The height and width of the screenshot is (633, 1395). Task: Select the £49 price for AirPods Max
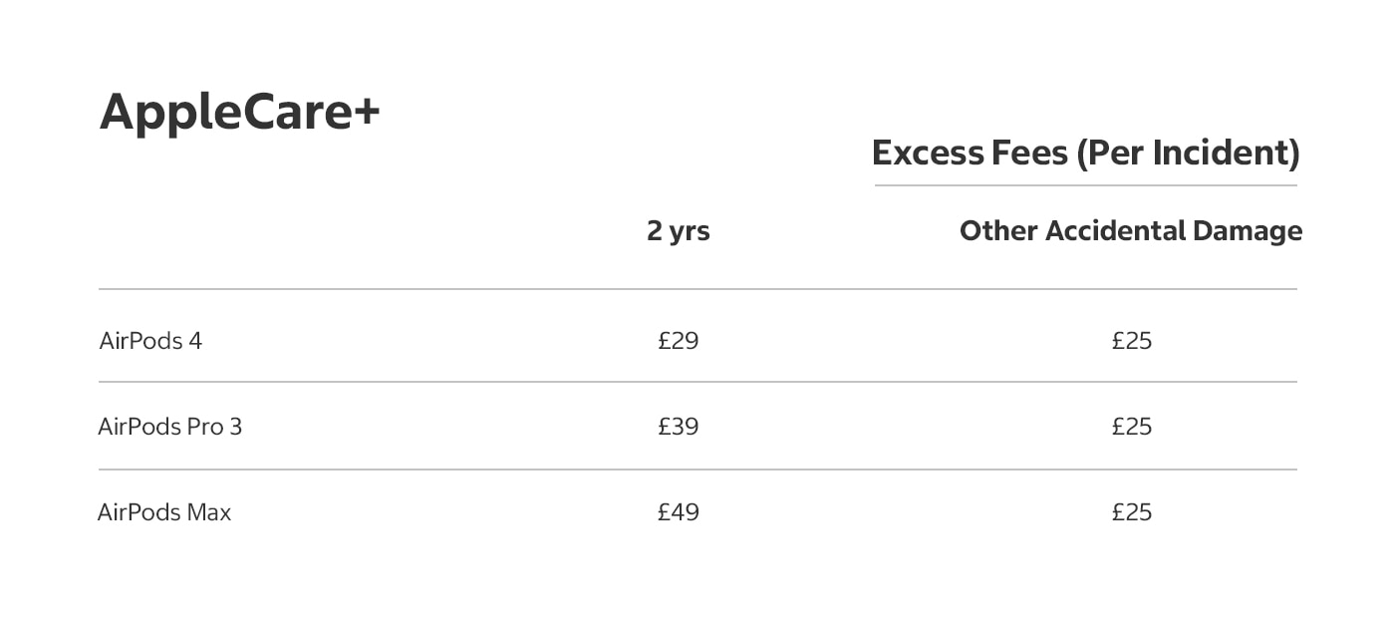tap(678, 512)
